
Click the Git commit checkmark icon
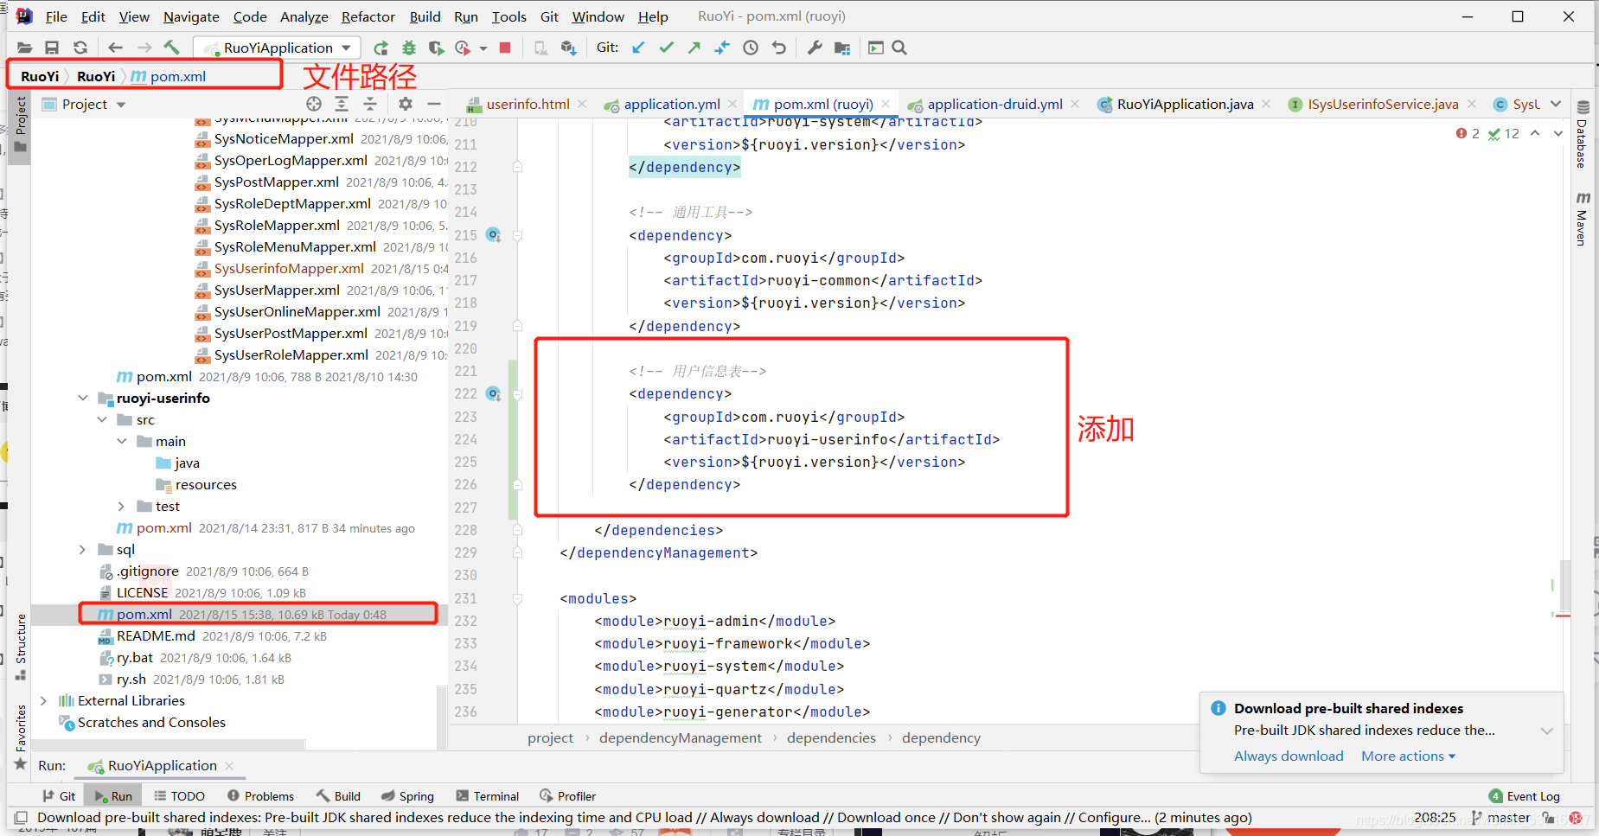(666, 48)
